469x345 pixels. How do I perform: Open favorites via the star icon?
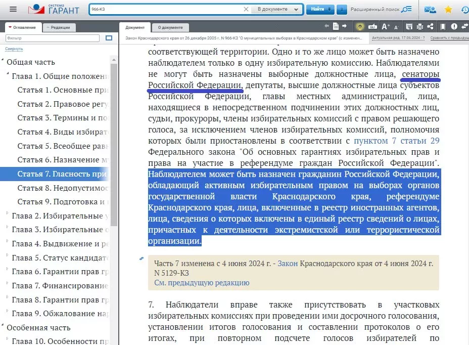(x=448, y=9)
